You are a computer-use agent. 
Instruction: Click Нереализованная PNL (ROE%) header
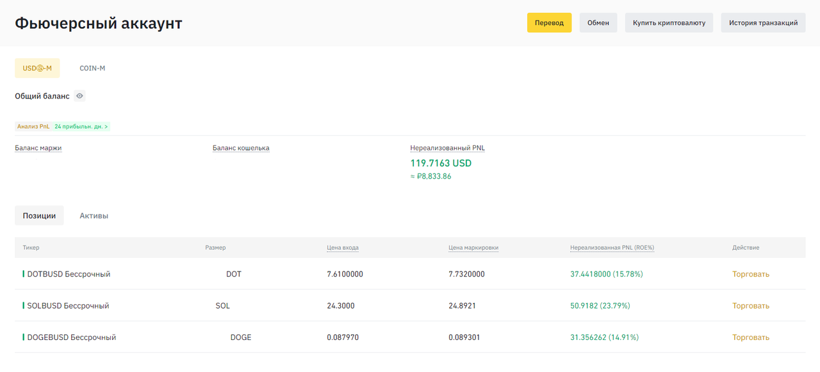point(612,248)
